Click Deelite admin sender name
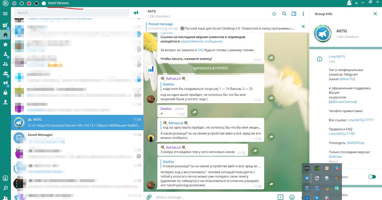 [166, 109]
